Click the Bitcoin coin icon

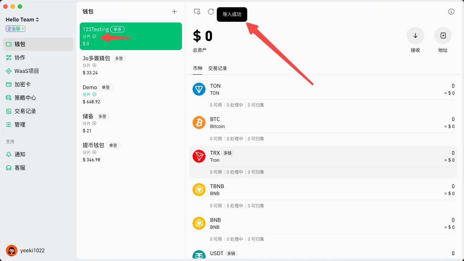click(x=199, y=123)
